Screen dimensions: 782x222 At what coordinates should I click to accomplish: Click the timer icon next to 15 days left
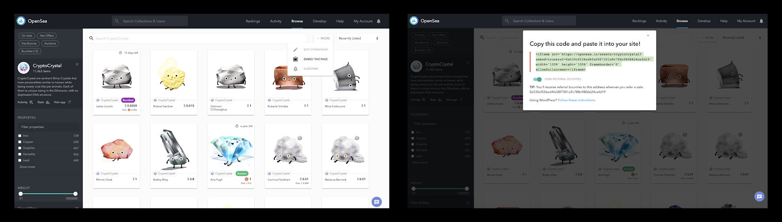121,53
